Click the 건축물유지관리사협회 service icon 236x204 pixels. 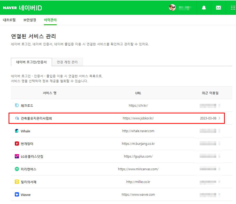[x=17, y=118]
